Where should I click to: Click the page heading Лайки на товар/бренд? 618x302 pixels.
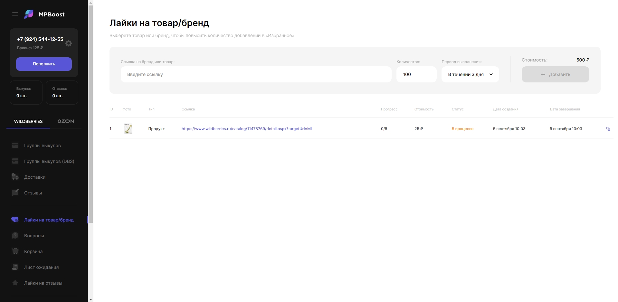coord(159,23)
